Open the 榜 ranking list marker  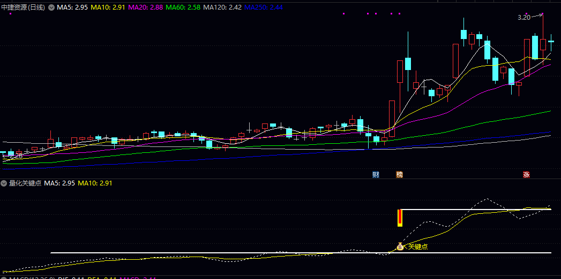click(399, 174)
